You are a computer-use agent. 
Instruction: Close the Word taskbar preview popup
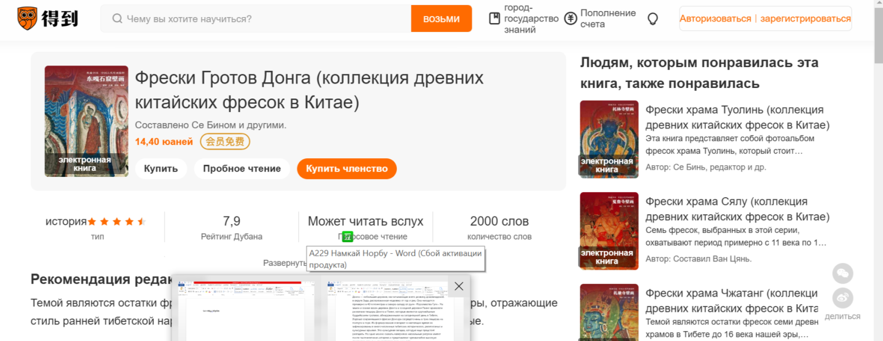tap(459, 286)
